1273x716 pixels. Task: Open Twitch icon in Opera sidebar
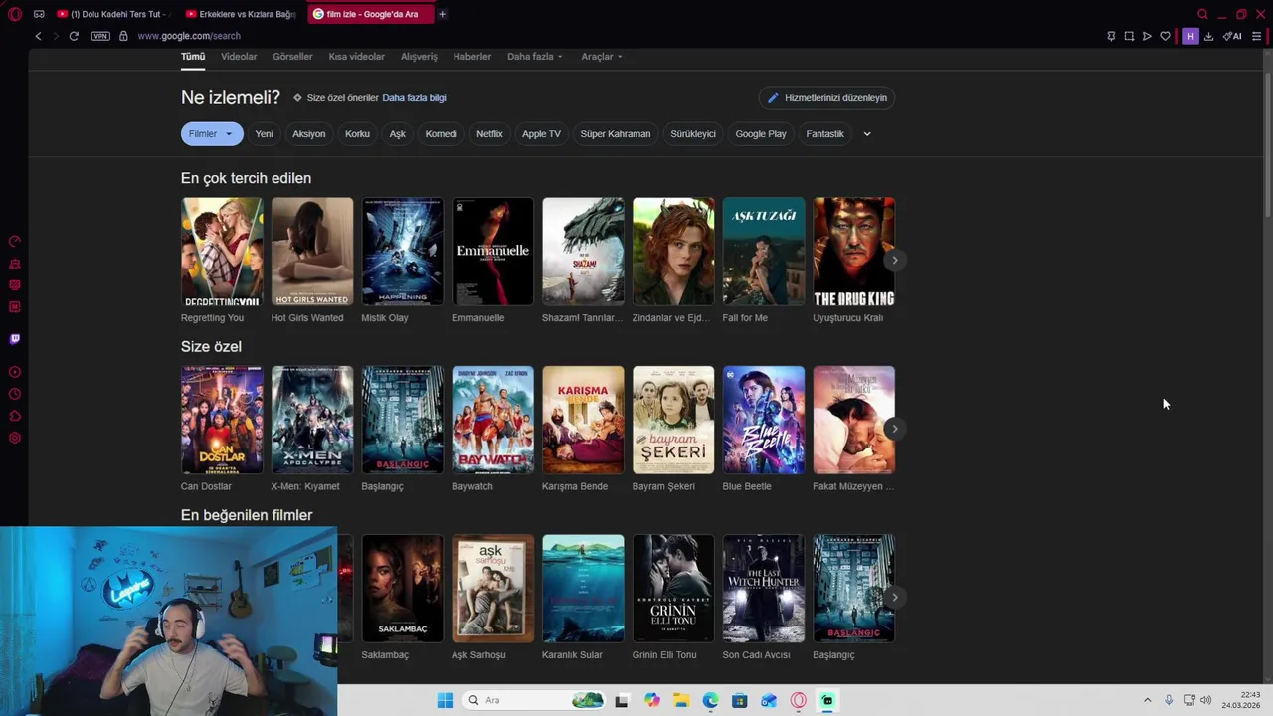click(x=15, y=339)
